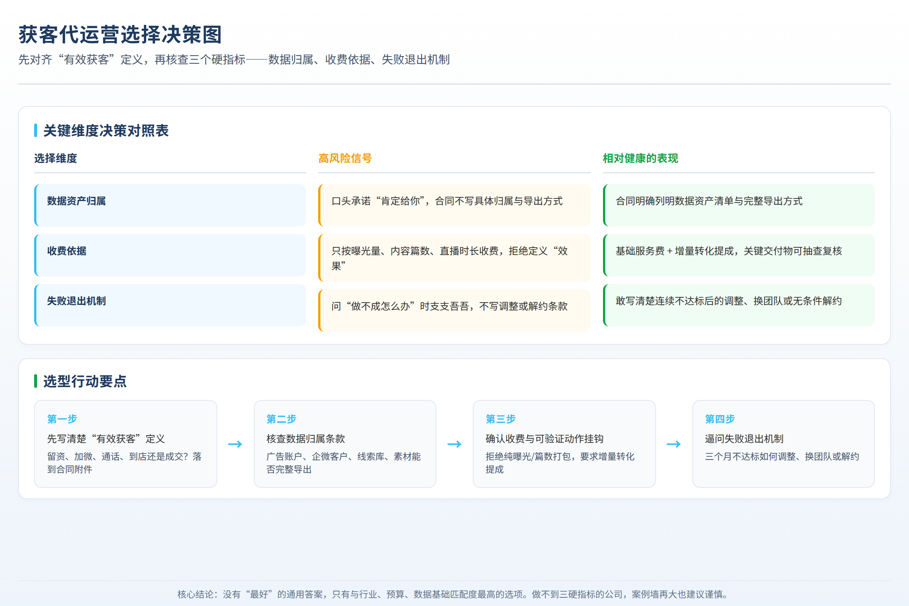Image resolution: width=909 pixels, height=606 pixels.
Task: Select the 关键维度决策对照表 section heading
Action: click(x=106, y=131)
